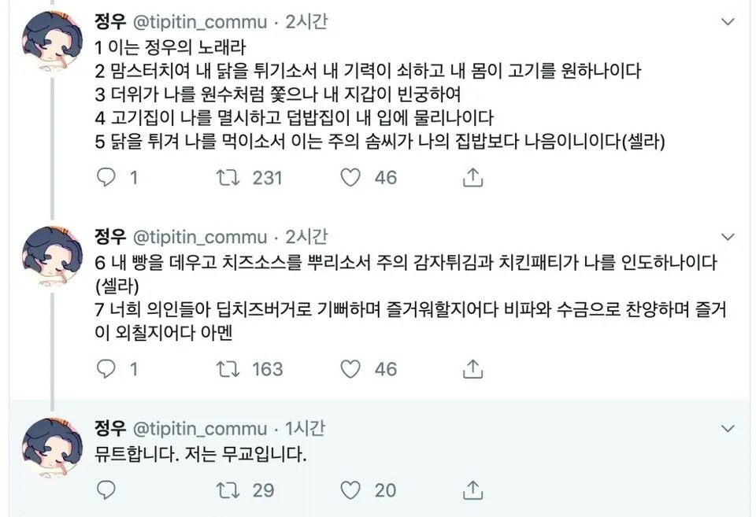Open the first tweet's options chevron
This screenshot has width=756, height=517.
[x=728, y=23]
